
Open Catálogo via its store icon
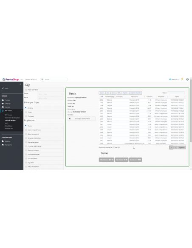[3, 104]
